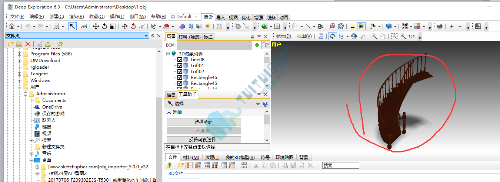Image resolution: width=500 pixels, height=182 pixels.
Task: Activate the arrow Select tool
Action: (72, 26)
